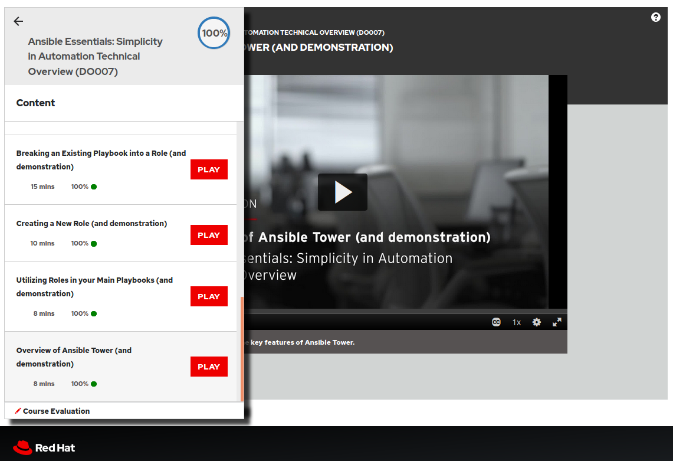Image resolution: width=673 pixels, height=461 pixels.
Task: Click video description 'key features of Ansible Tower'
Action: pos(303,342)
